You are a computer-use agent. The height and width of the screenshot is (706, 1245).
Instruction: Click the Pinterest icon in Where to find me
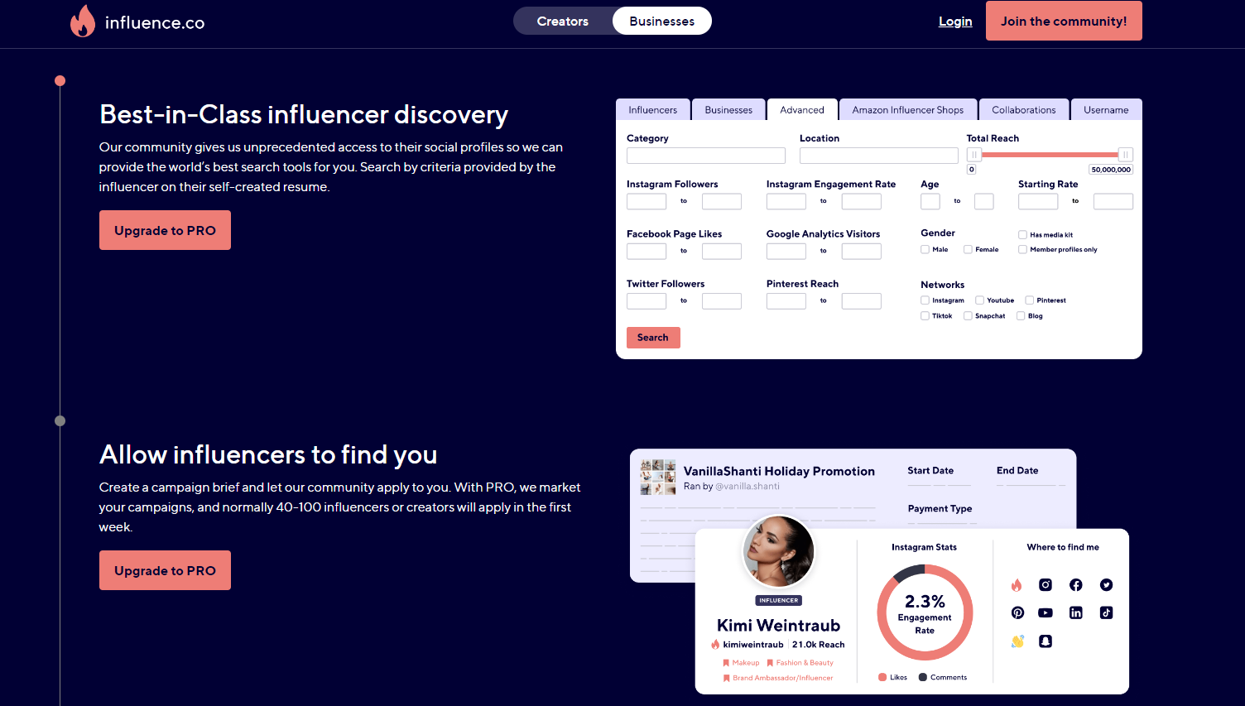click(1017, 612)
